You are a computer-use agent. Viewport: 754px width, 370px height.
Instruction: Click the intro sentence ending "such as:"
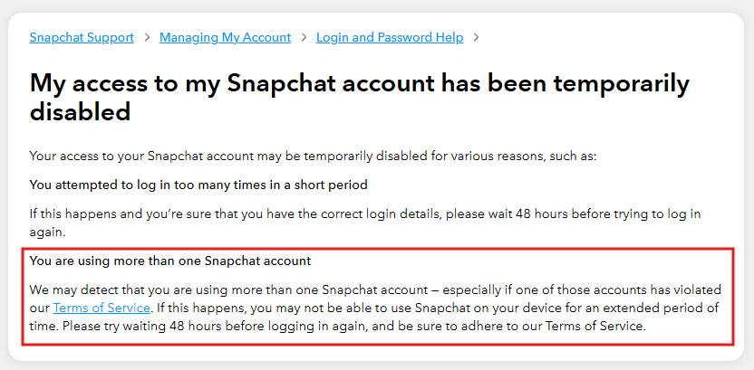[x=313, y=157]
